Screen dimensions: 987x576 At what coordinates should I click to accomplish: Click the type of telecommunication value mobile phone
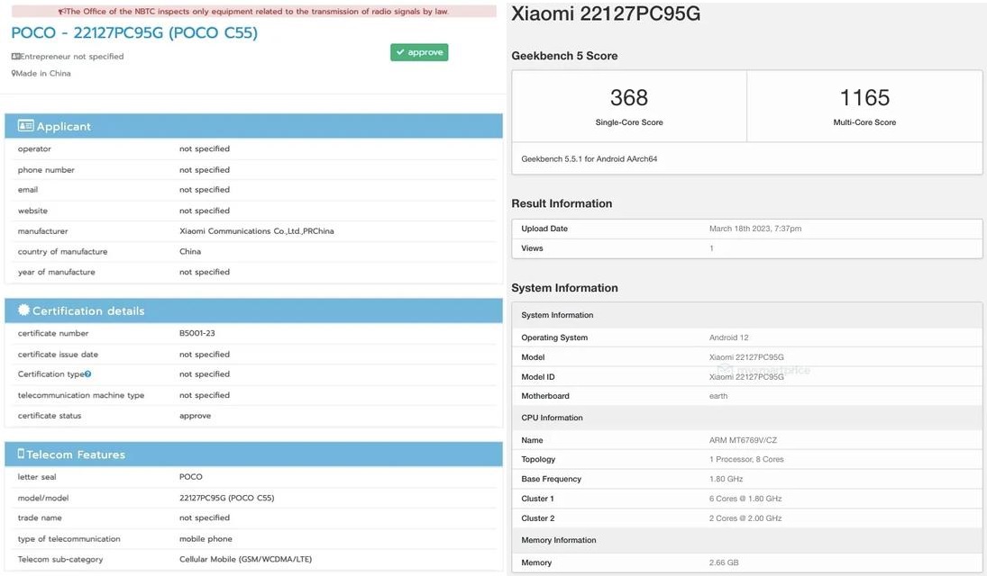pos(206,539)
